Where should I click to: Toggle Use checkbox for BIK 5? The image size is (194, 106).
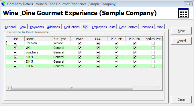15,61
